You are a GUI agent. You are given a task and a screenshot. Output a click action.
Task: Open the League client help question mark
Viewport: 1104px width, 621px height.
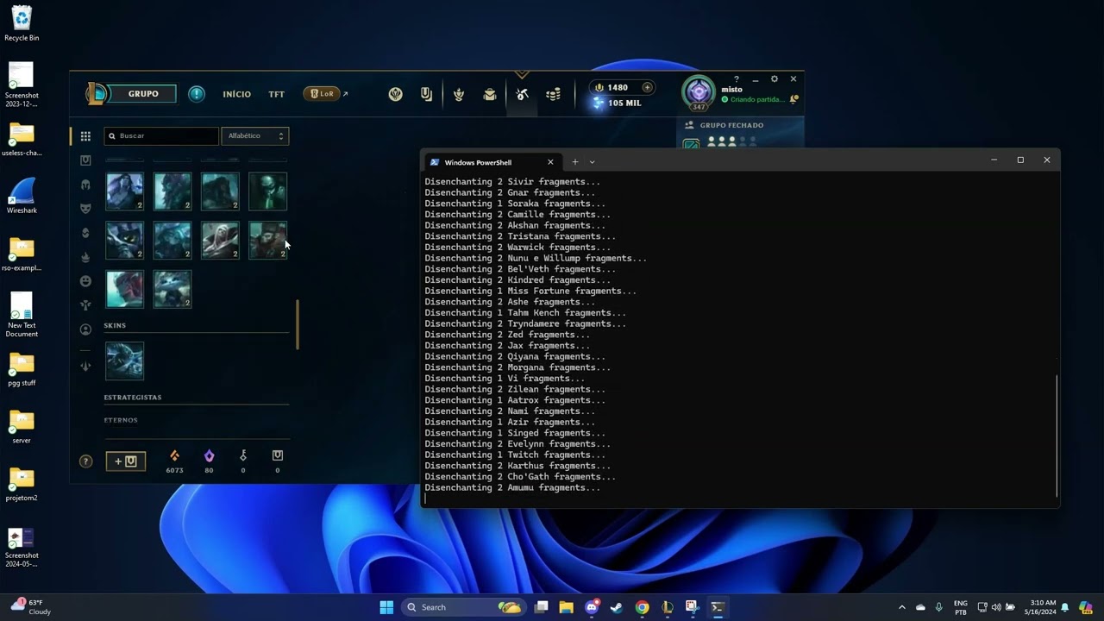tap(736, 78)
